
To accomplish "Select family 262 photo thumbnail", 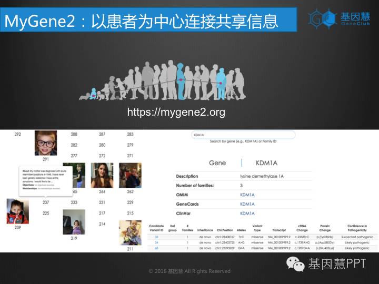I will (130, 175).
